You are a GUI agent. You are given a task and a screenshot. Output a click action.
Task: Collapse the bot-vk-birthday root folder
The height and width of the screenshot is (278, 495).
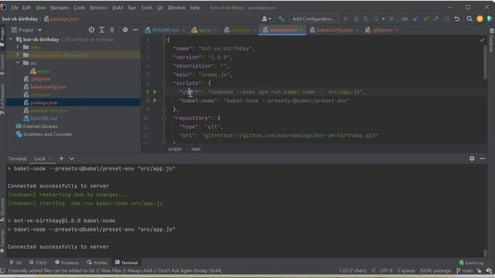11,39
